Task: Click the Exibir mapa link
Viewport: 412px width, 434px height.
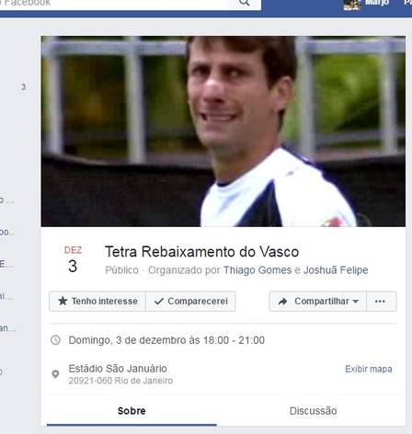Action: [369, 369]
